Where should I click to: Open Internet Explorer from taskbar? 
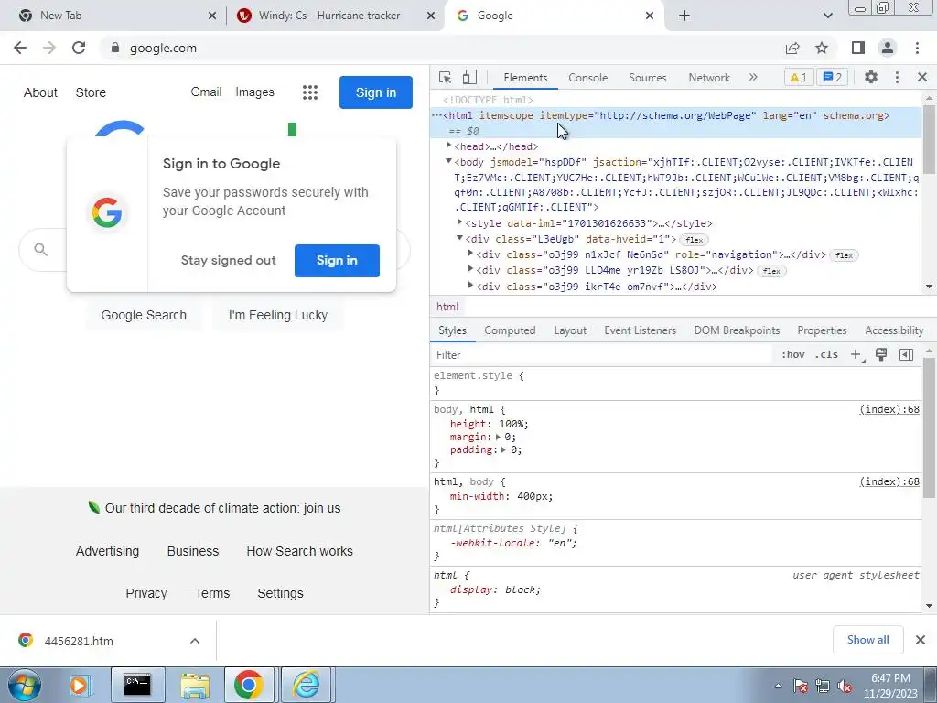(306, 685)
